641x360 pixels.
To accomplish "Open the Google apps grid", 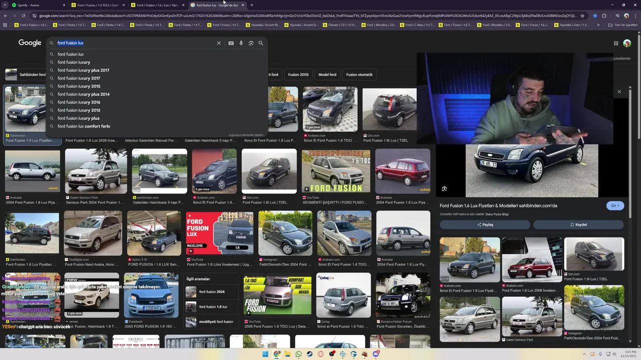I will 616,43.
